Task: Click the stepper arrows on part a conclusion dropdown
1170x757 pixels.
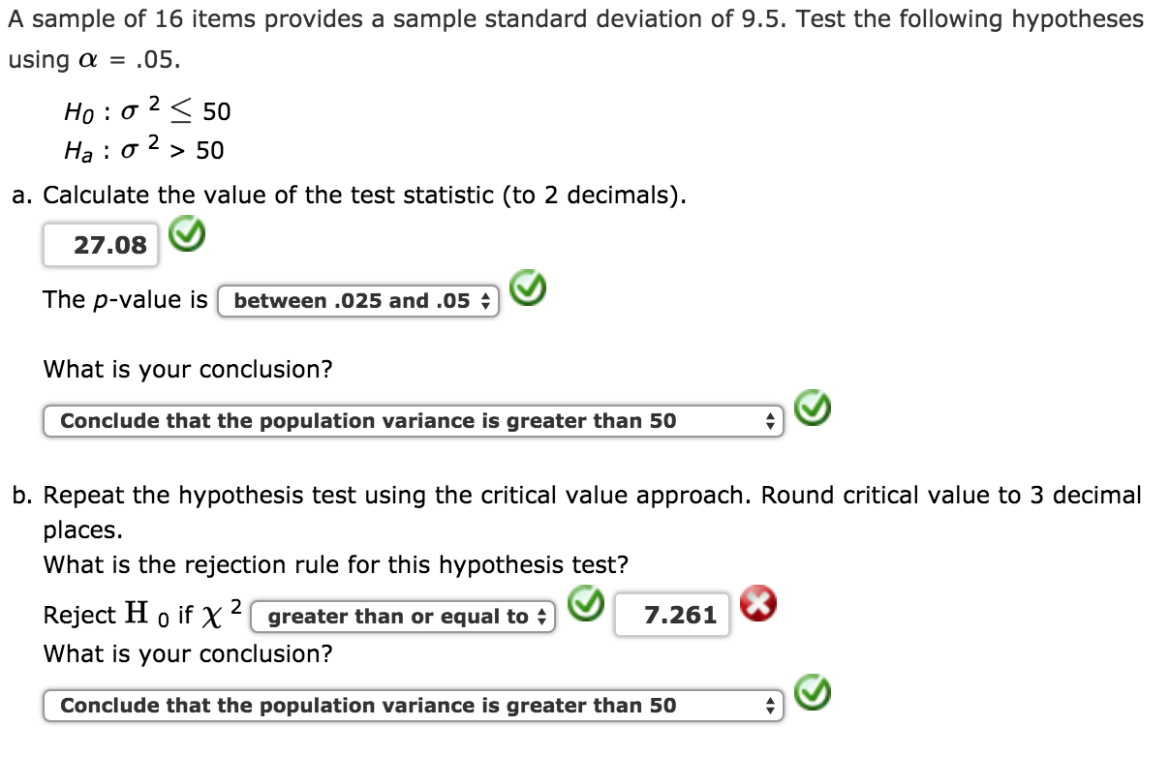Action: pyautogui.click(x=770, y=420)
